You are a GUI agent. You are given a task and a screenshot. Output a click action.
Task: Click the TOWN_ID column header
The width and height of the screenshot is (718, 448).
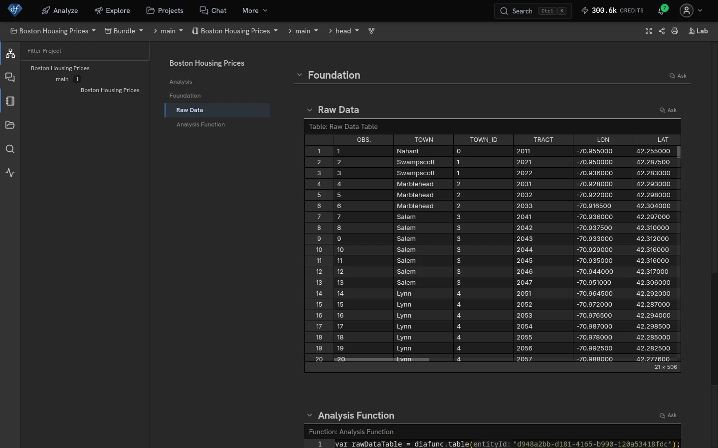(x=484, y=140)
